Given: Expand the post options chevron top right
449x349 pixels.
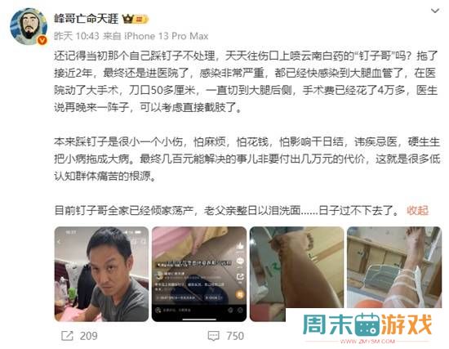Looking at the screenshot, I should coord(435,11).
